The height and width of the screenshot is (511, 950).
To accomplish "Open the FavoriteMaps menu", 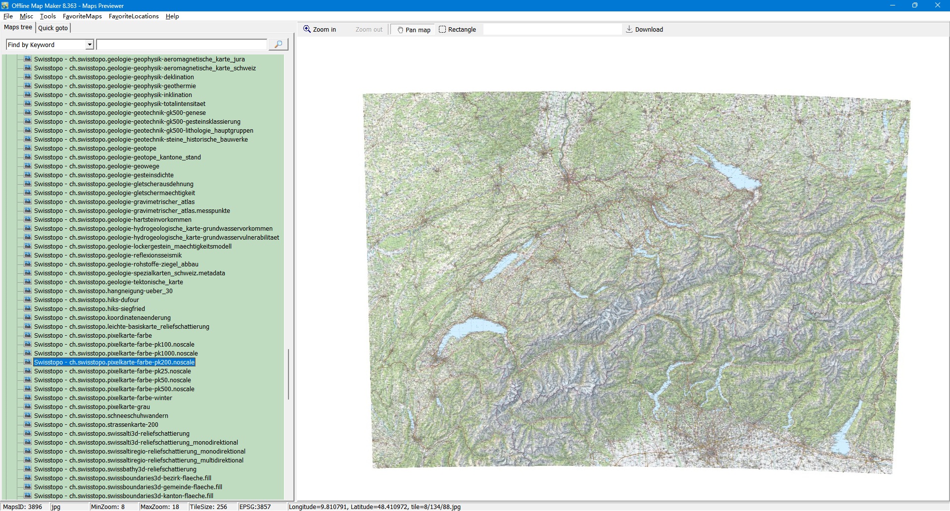I will click(82, 16).
